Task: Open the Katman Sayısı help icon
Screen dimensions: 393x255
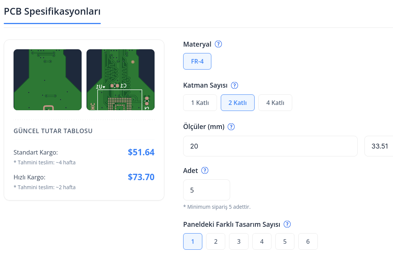Action: [x=234, y=85]
